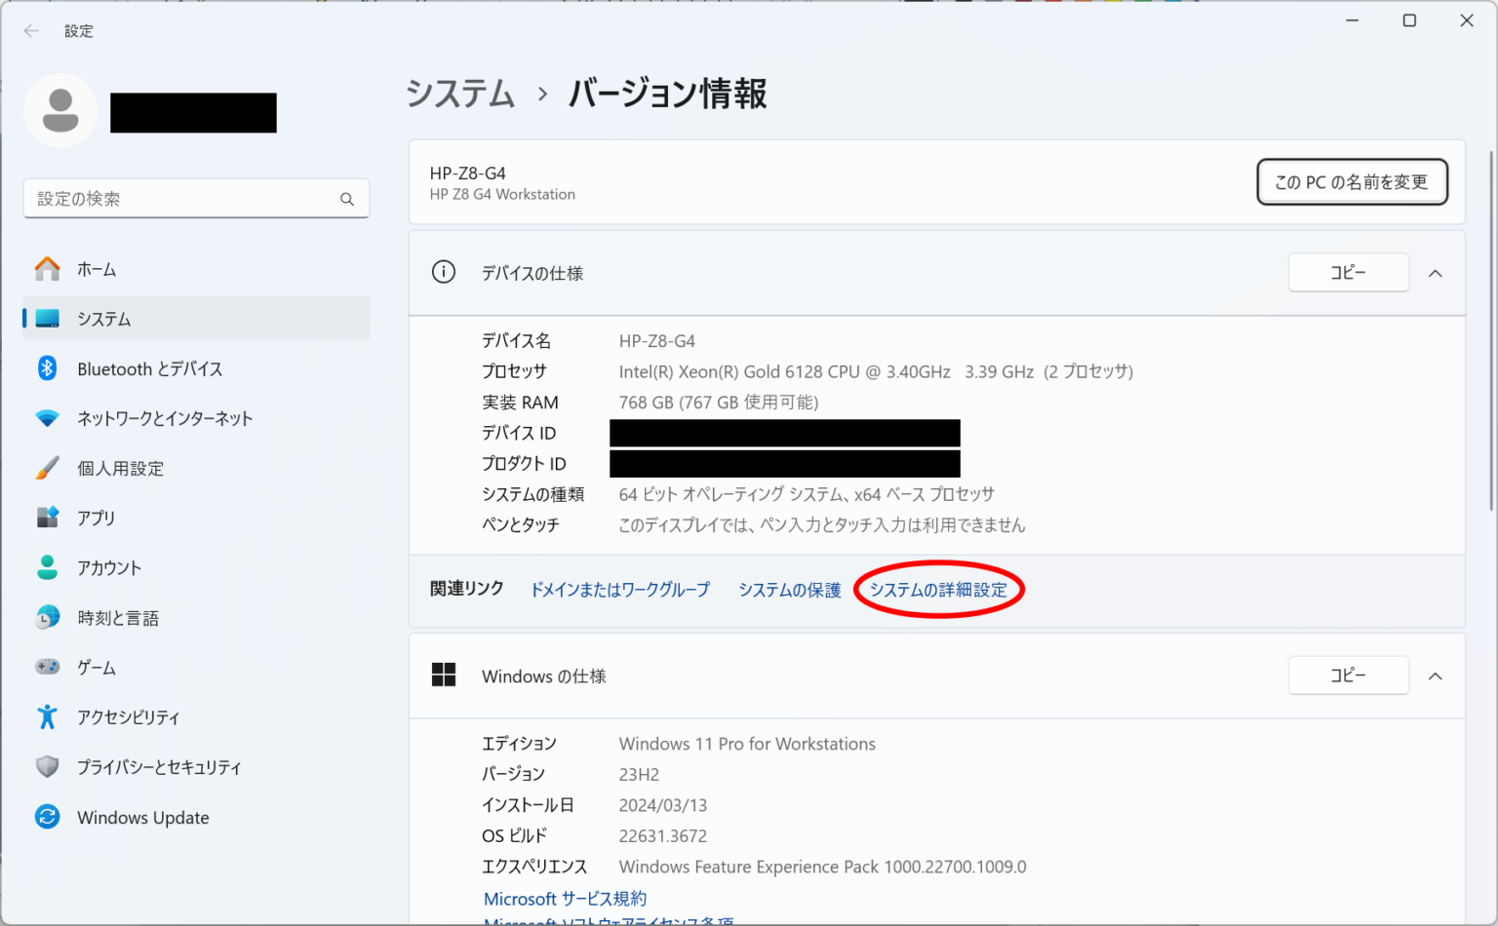Image resolution: width=1498 pixels, height=926 pixels.
Task: Go back using the arrow at top left
Action: (x=30, y=30)
